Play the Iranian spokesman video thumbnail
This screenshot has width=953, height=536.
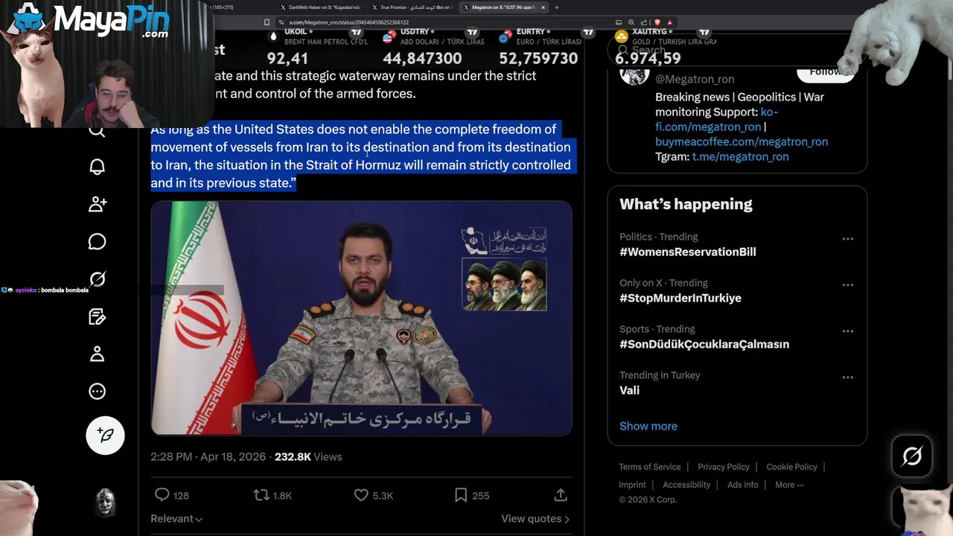pyautogui.click(x=361, y=318)
